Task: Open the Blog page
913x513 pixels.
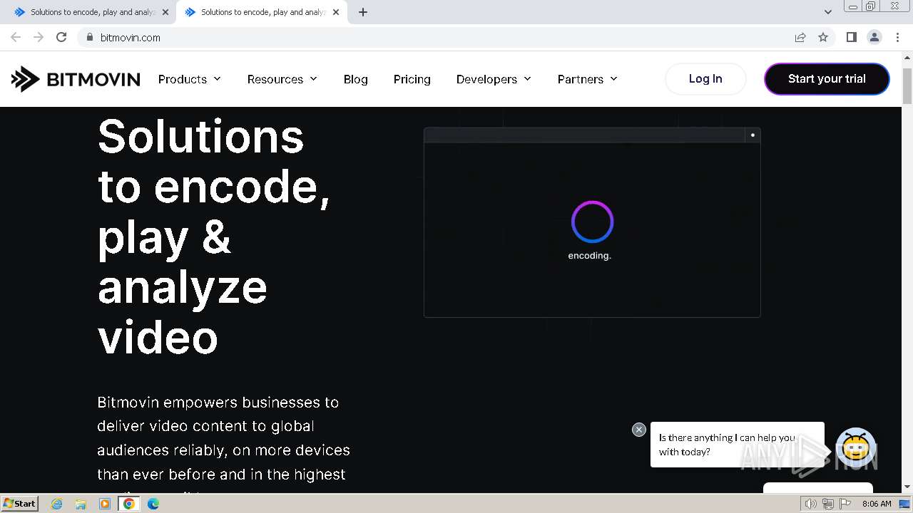Action: click(355, 79)
